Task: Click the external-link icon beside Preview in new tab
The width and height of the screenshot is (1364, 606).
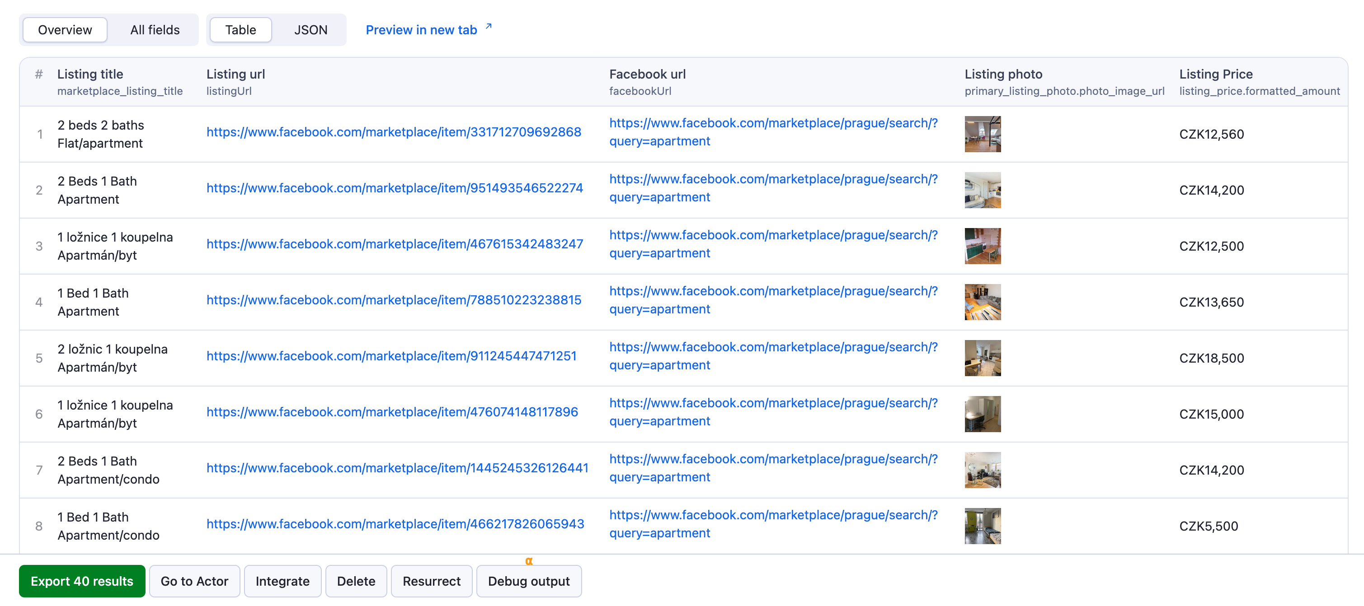Action: tap(488, 25)
